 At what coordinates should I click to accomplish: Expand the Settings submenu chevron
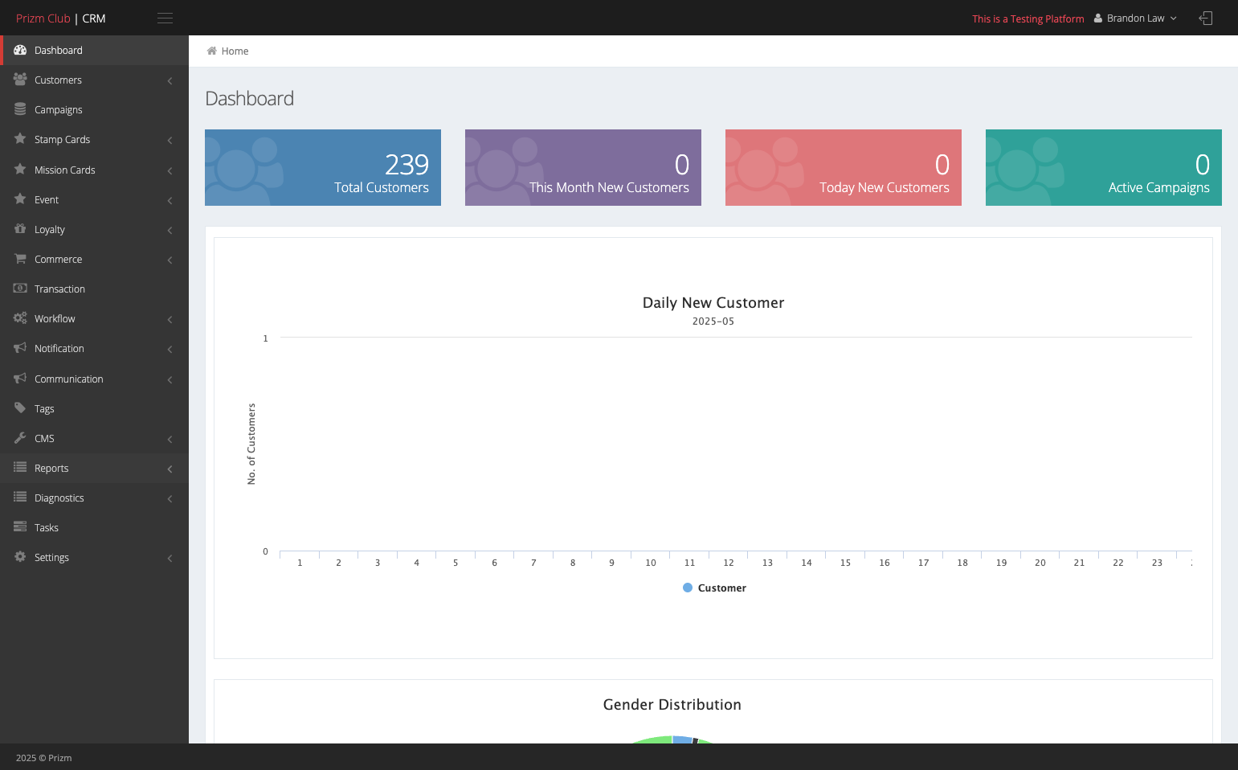pos(170,558)
